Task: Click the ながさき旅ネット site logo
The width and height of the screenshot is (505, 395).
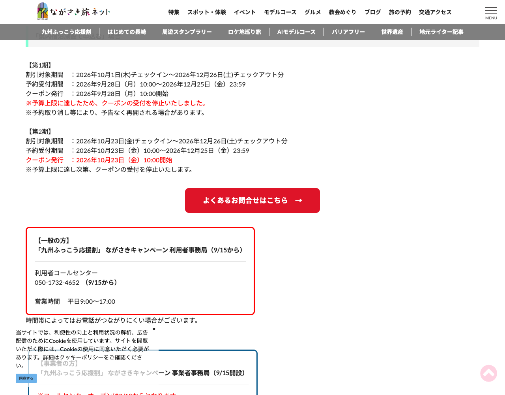Action: (x=74, y=11)
